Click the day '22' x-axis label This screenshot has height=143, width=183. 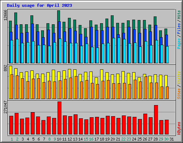point(123,139)
